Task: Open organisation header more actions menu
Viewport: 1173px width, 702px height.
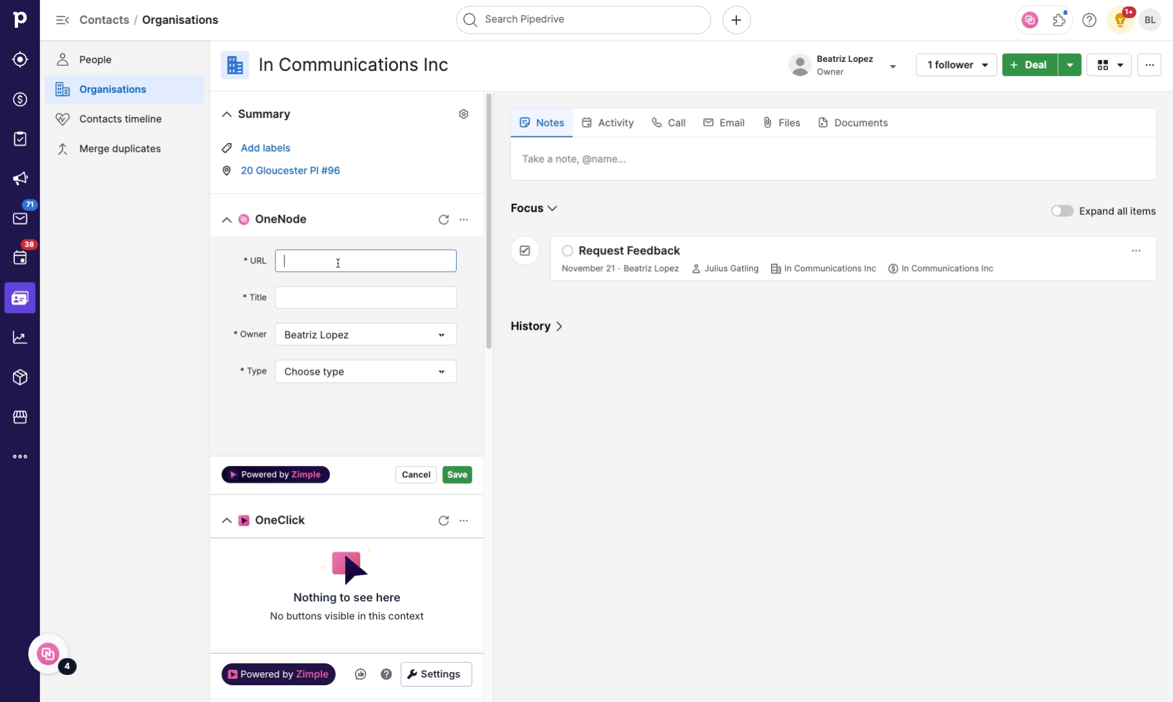Action: [x=1149, y=65]
